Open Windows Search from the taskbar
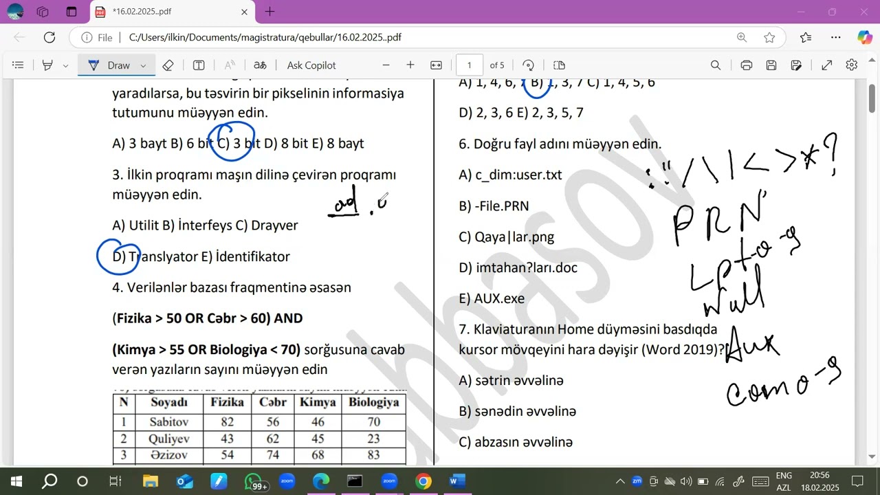 click(49, 481)
